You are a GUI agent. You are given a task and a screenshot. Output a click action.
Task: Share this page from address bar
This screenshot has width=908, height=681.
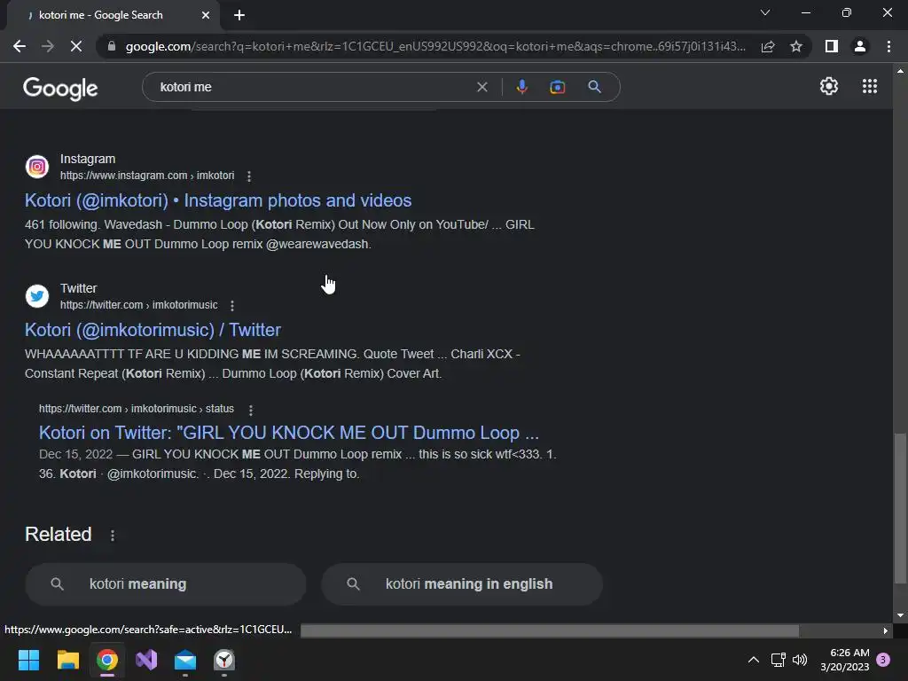coord(768,46)
